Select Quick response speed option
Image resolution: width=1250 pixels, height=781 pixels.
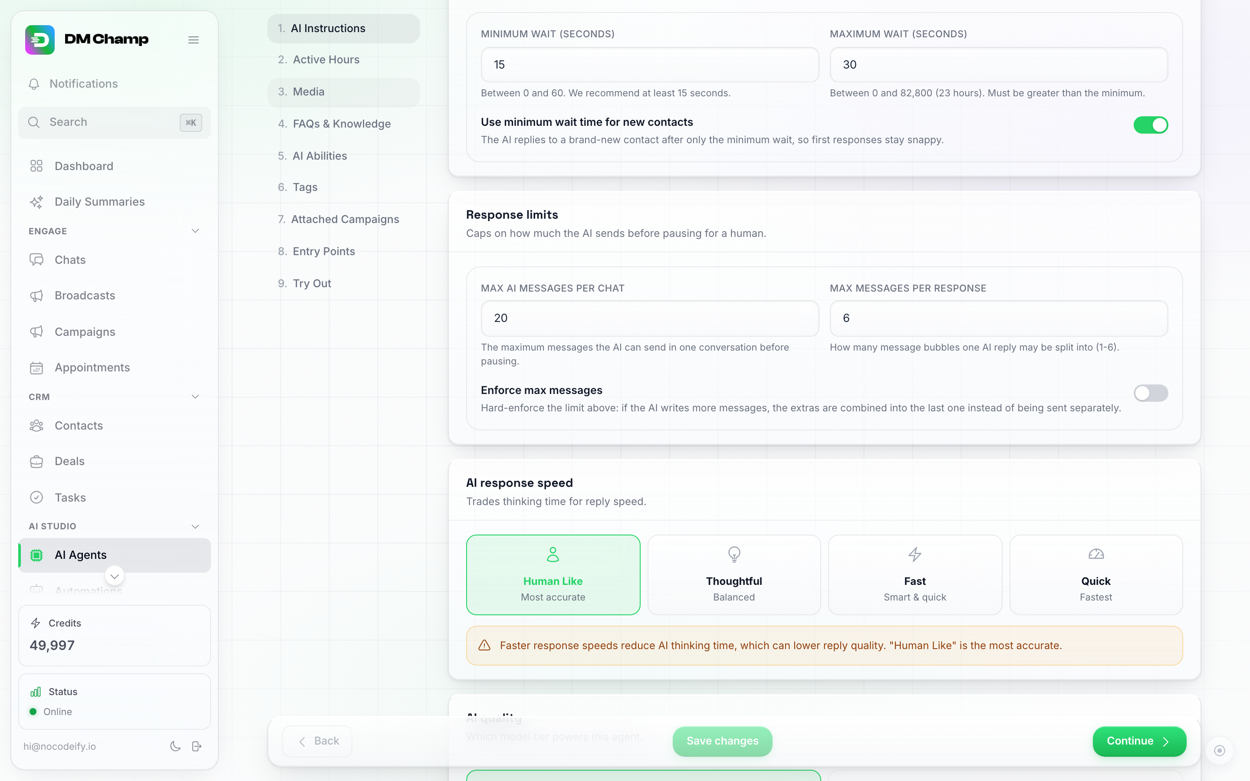coord(1096,575)
